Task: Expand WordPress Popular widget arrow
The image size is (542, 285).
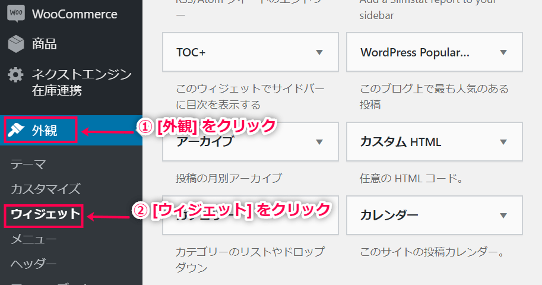Action: (503, 53)
